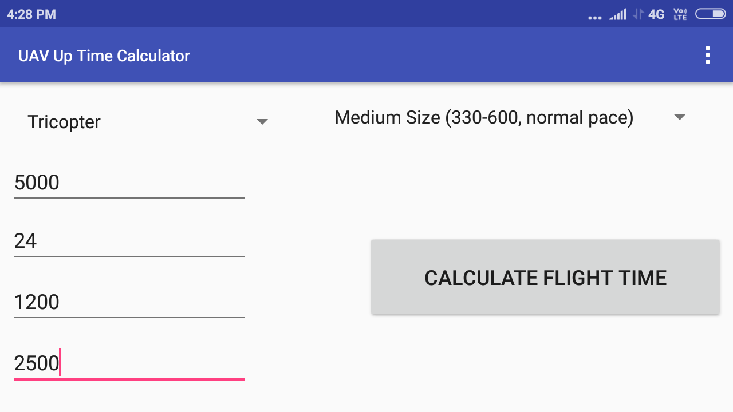This screenshot has width=733, height=412.
Task: Focus the field containing 24
Action: [129, 241]
